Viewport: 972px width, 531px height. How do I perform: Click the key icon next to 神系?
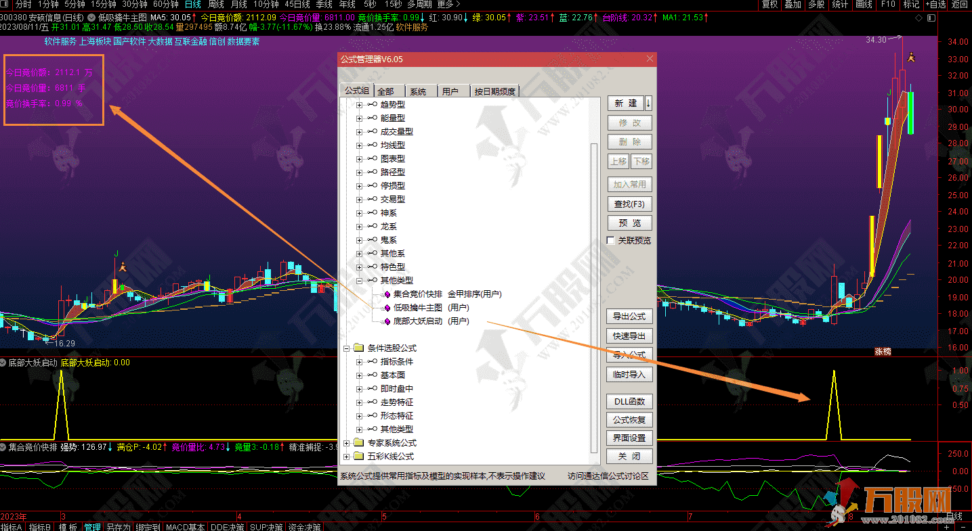(x=373, y=213)
